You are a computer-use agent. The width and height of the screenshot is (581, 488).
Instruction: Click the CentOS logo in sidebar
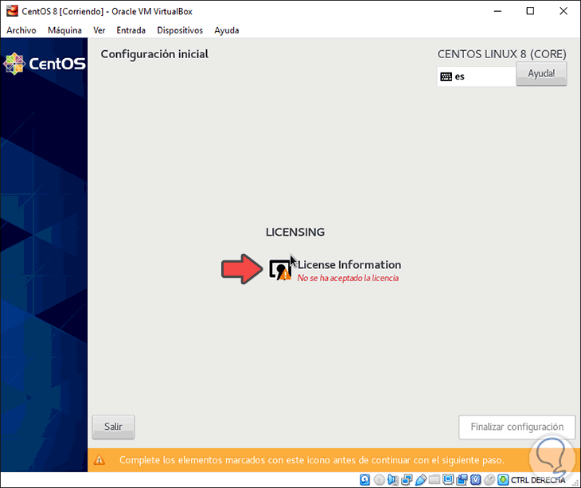(x=45, y=64)
